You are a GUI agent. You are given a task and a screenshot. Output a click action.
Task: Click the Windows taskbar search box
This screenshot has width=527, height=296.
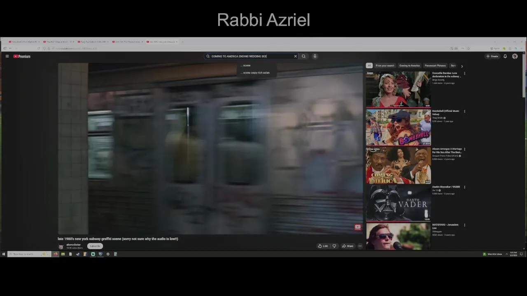(29, 254)
